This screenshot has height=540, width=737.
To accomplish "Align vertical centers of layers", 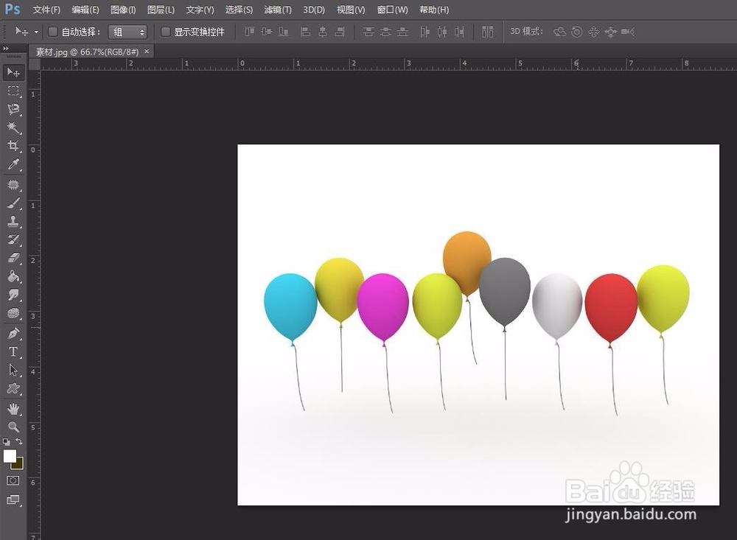I will pyautogui.click(x=267, y=32).
